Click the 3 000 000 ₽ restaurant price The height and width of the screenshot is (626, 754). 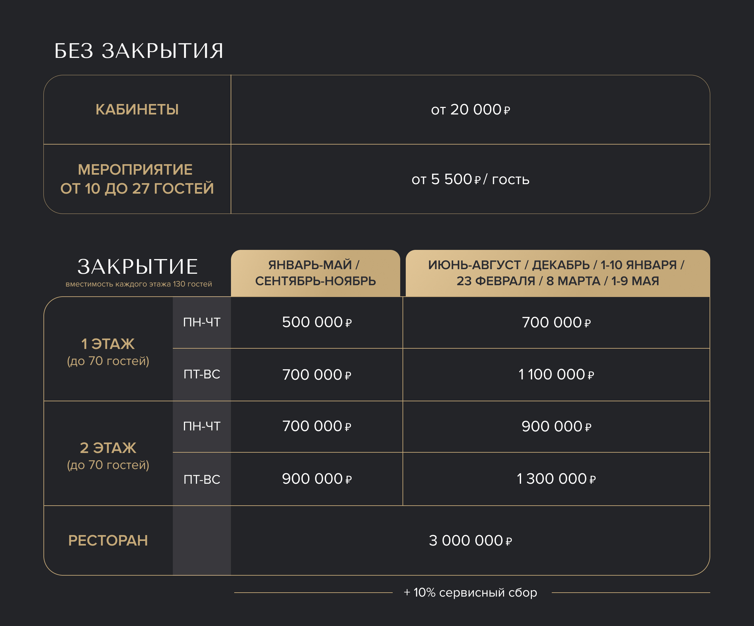(x=470, y=541)
